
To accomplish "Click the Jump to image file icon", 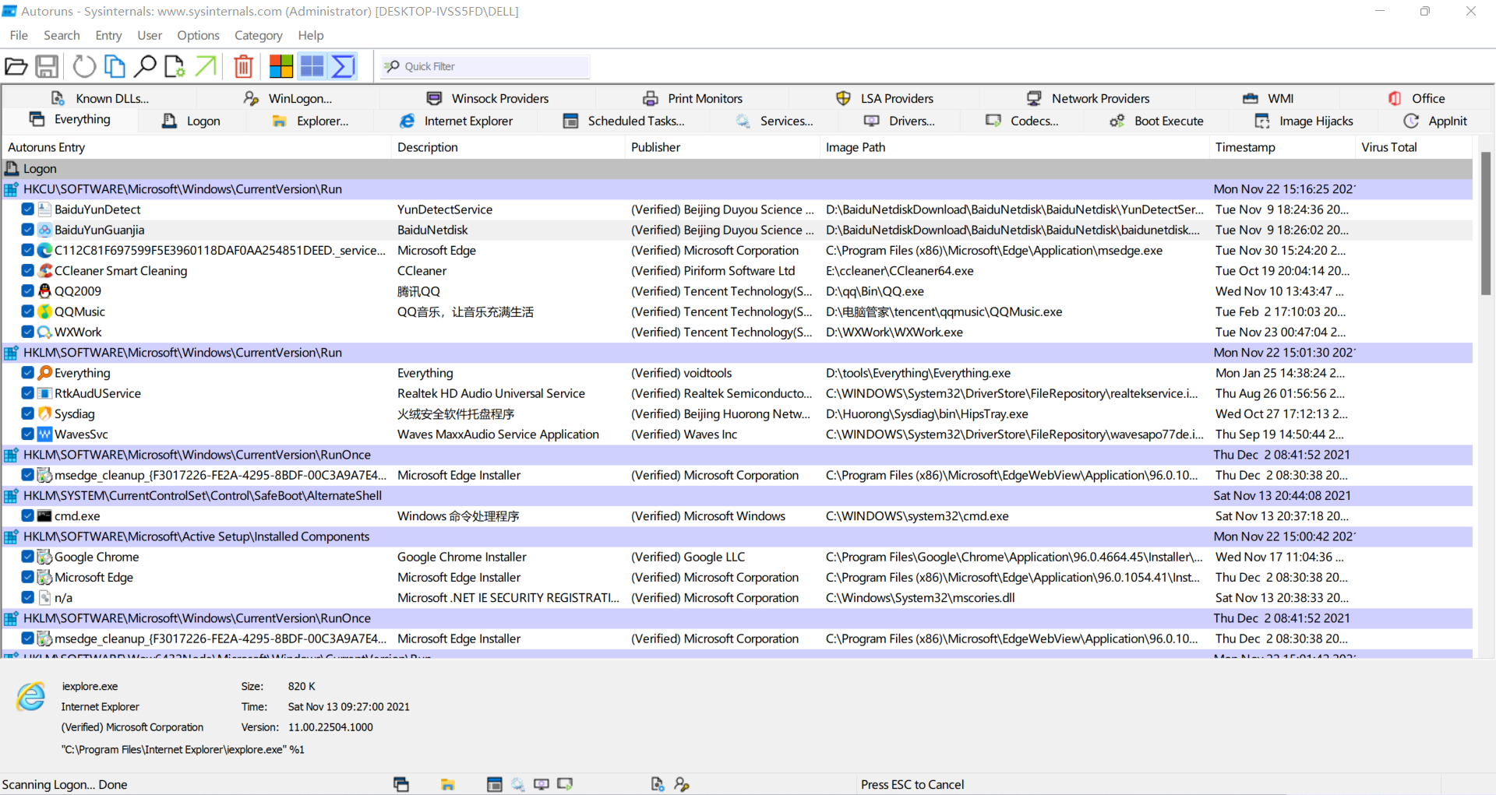I will click(x=175, y=67).
